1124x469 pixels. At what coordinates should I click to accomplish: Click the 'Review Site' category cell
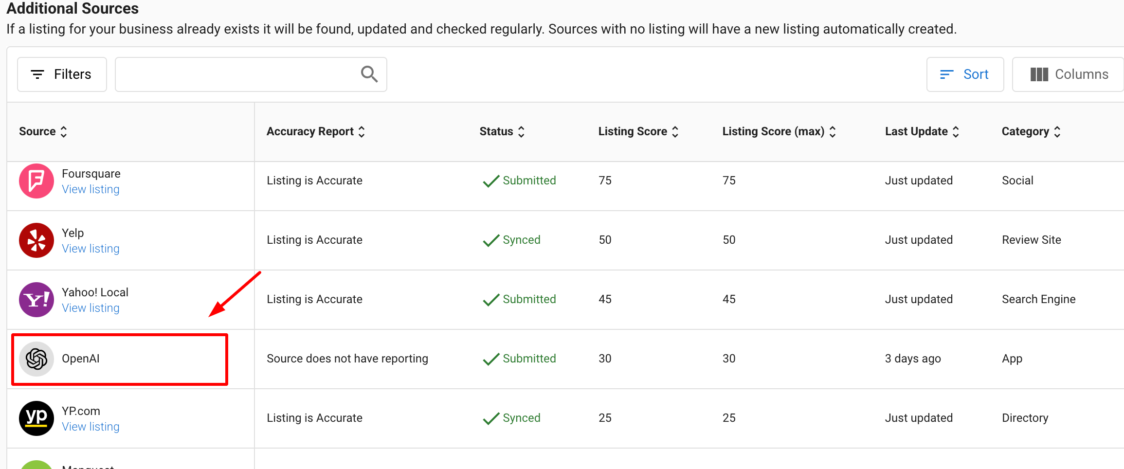[x=1032, y=240]
